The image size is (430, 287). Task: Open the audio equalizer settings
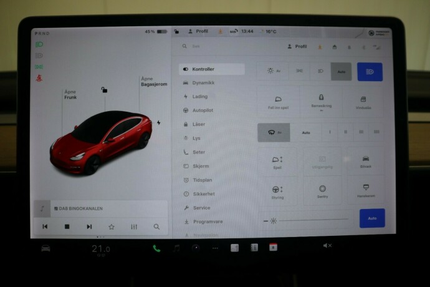[x=134, y=226]
